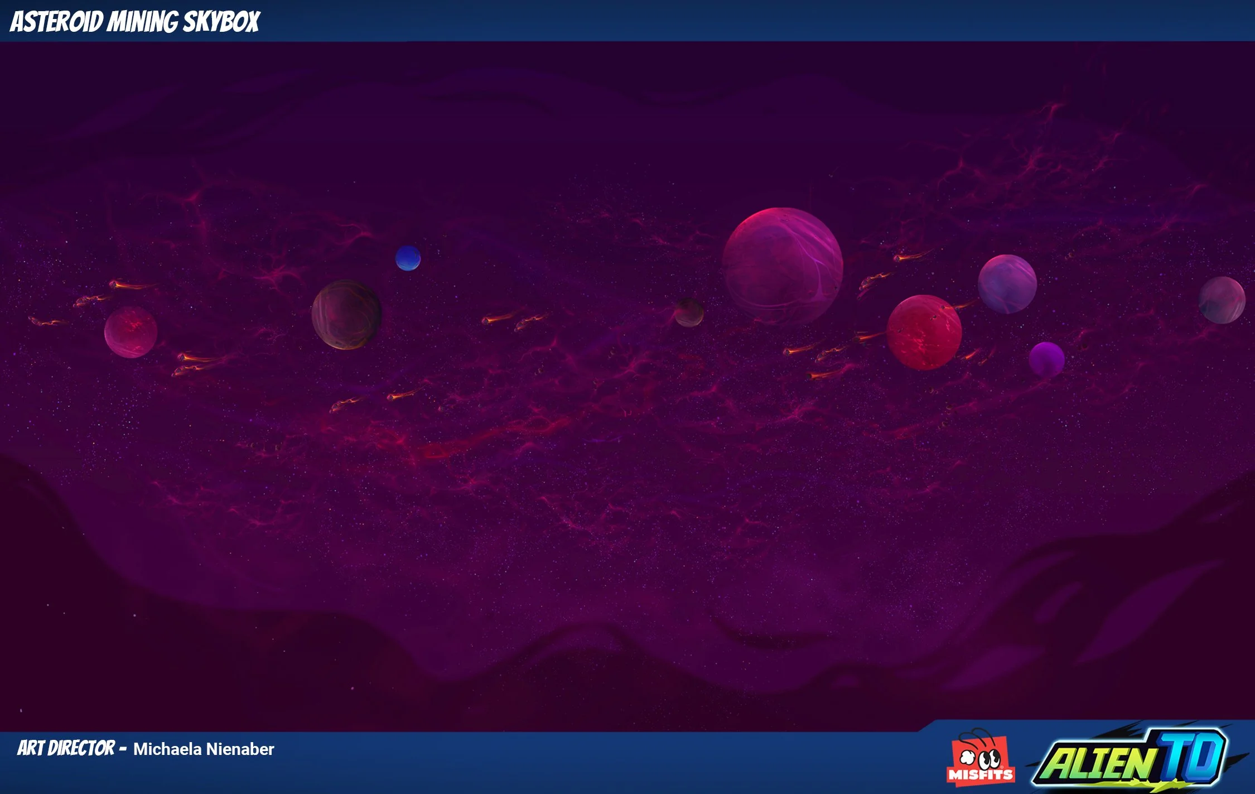Select the dark brown planet
Viewport: 1255px width, 794px height.
point(346,315)
